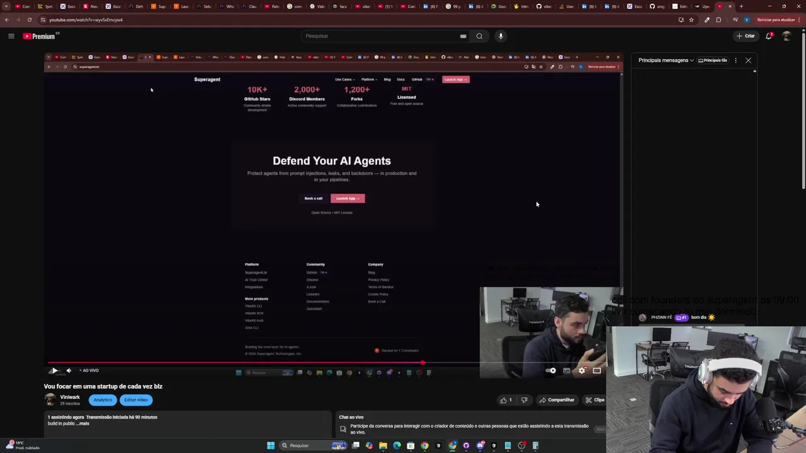Go to YouTube Premium home logo
Viewport: 806px width, 453px height.
(39, 36)
